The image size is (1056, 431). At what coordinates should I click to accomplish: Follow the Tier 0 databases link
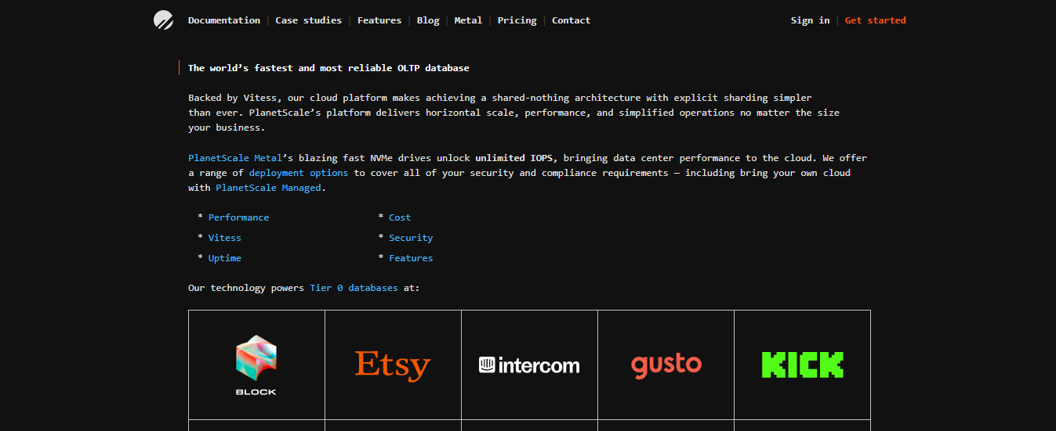click(x=354, y=288)
